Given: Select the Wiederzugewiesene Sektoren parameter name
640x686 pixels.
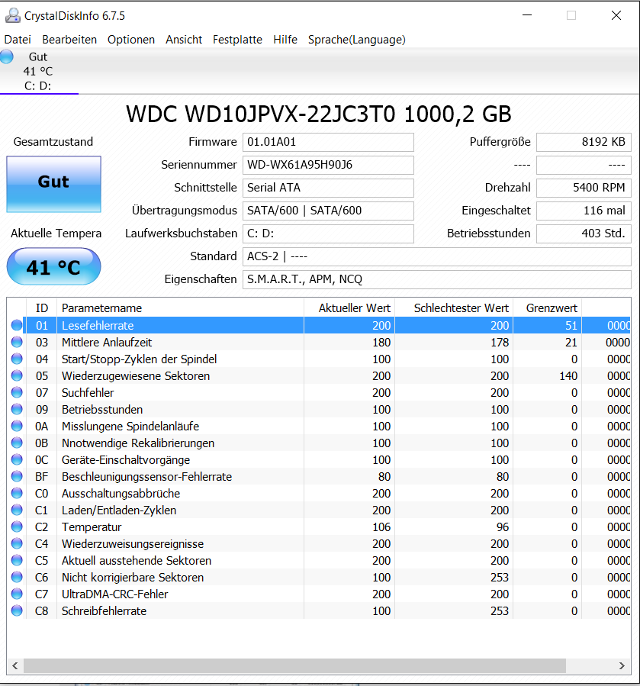Looking at the screenshot, I should (x=136, y=376).
